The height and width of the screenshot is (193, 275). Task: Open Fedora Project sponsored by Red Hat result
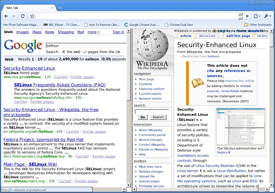44,139
